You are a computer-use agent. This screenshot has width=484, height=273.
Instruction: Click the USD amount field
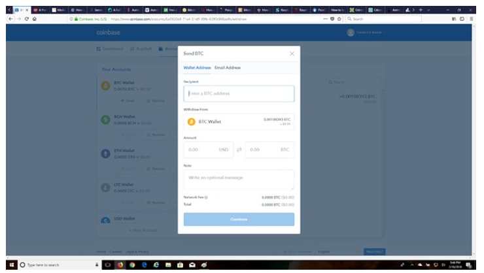coord(209,150)
